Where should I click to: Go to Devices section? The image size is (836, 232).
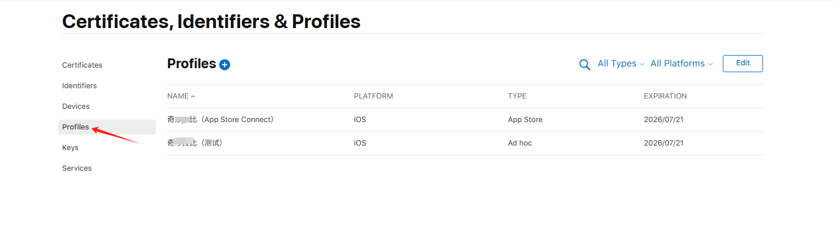pyautogui.click(x=76, y=107)
